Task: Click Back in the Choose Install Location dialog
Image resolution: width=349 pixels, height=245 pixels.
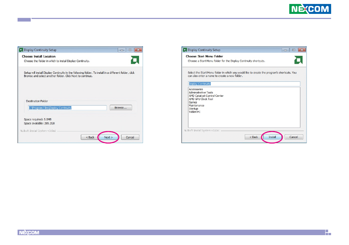Action: tap(90, 137)
